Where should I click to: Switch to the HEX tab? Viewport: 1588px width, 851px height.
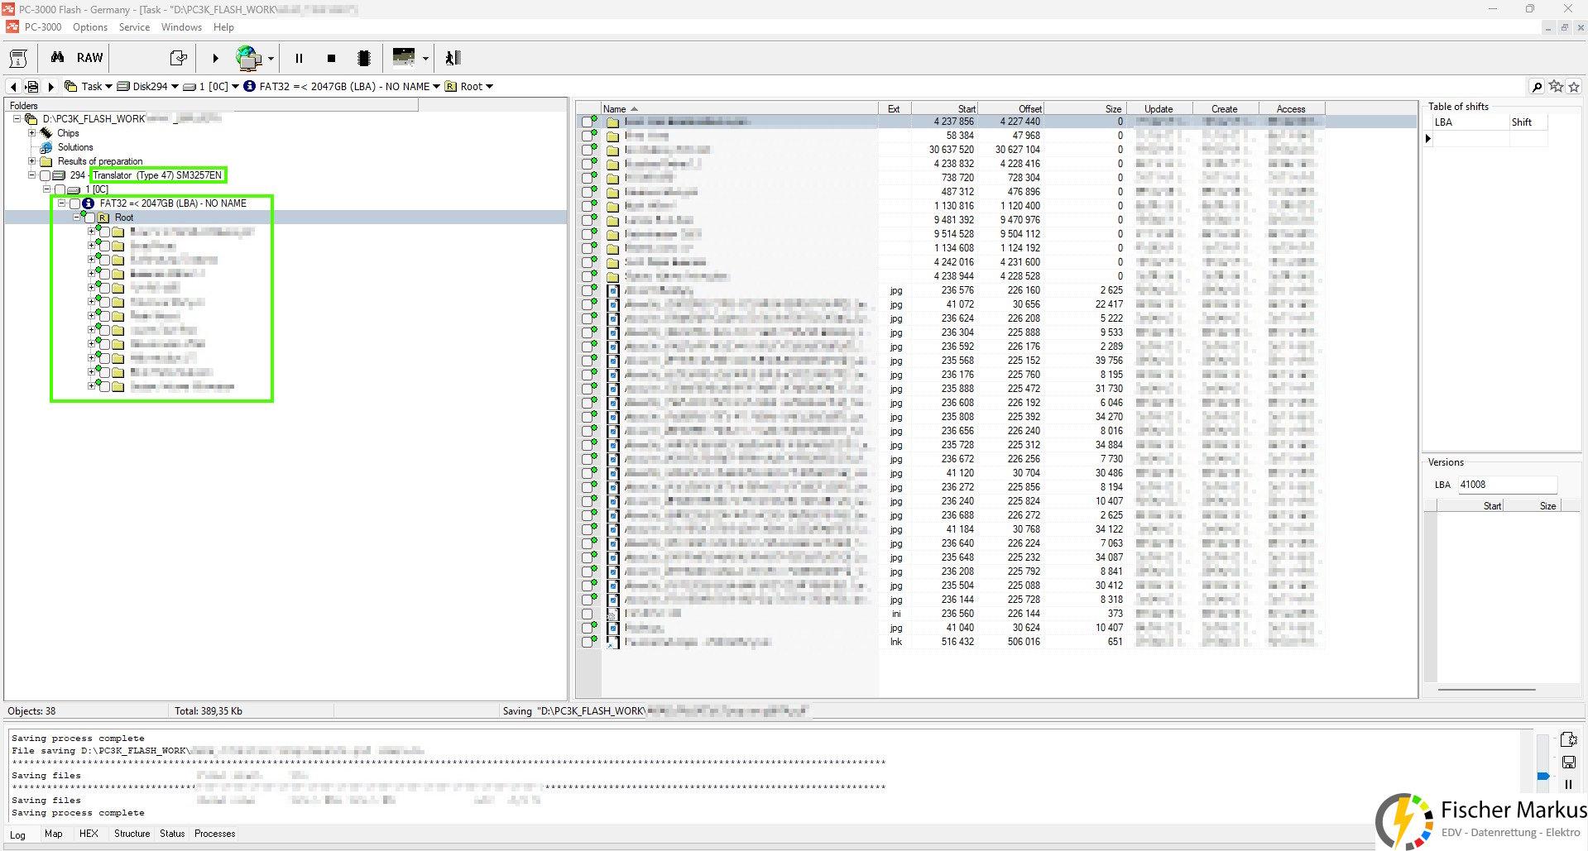[x=89, y=834]
